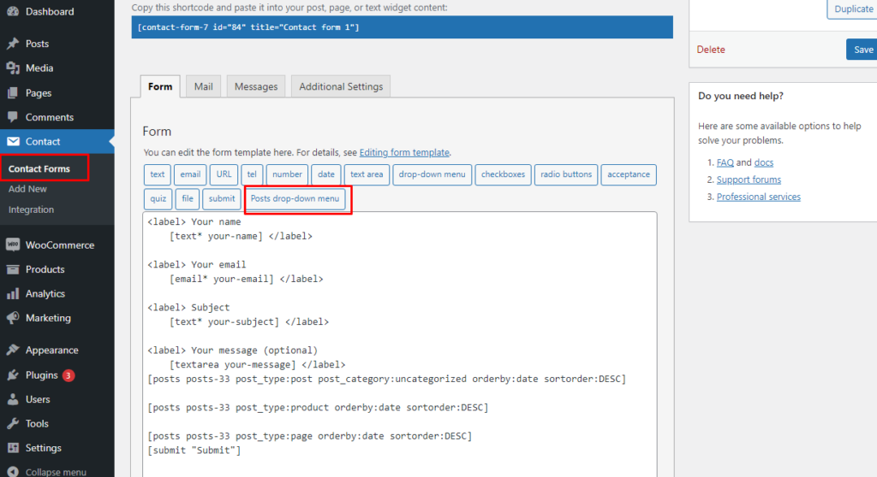Insert a radio buttons tag
The image size is (877, 477).
[x=566, y=174]
